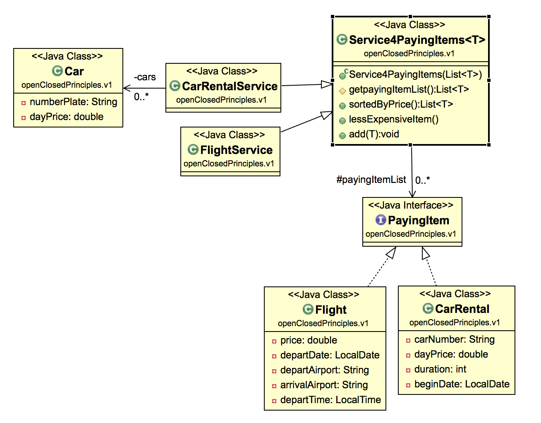This screenshot has width=541, height=423.
Task: Select the beginDate: LocalDate attribute in CarRental
Action: pyautogui.click(x=461, y=384)
